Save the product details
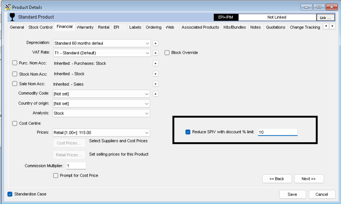This screenshot has height=204, width=341. click(x=293, y=195)
